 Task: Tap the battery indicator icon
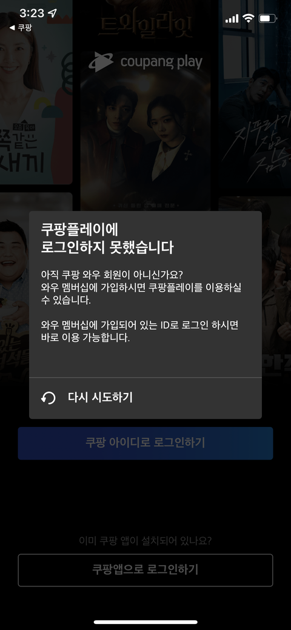268,18
